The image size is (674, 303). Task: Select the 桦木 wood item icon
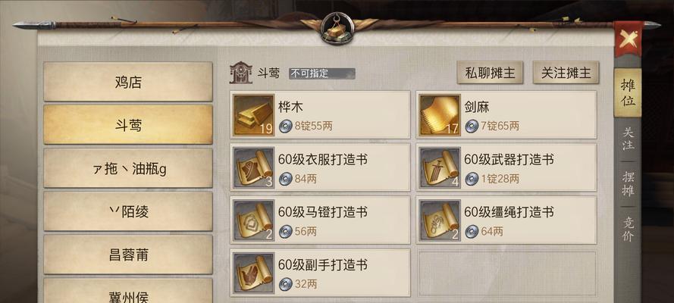tap(254, 114)
